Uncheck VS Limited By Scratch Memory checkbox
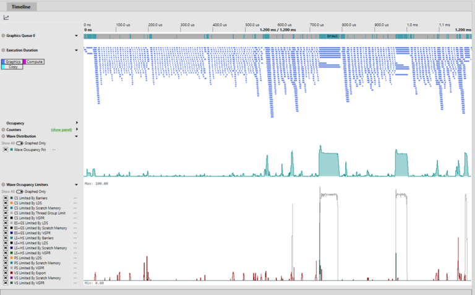Viewport: 475px width, 295px height. pyautogui.click(x=6, y=278)
